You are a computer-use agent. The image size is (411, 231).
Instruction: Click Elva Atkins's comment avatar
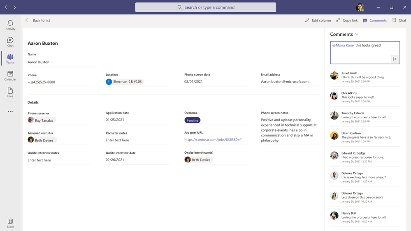click(334, 95)
